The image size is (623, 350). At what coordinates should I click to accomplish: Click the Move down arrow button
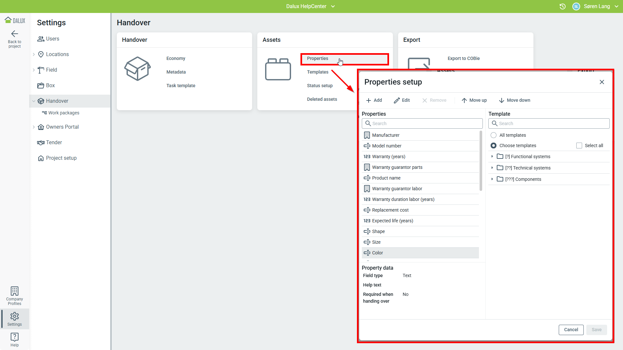[514, 100]
